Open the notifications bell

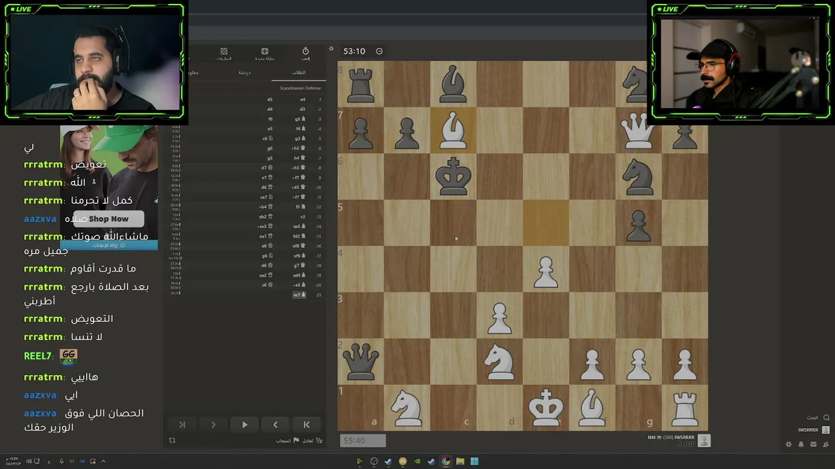click(801, 444)
